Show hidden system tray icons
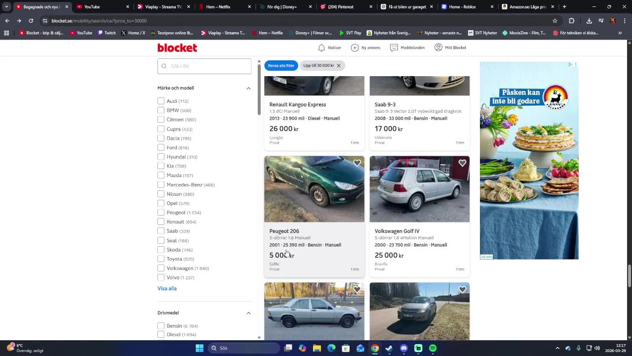This screenshot has height=356, width=632. tap(557, 348)
